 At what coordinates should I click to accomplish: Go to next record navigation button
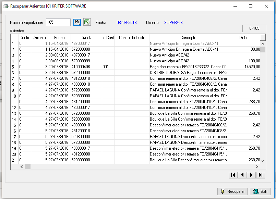(x=251, y=175)
